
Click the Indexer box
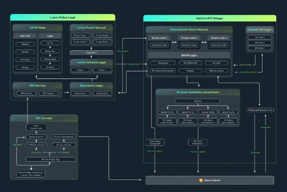coord(190,71)
